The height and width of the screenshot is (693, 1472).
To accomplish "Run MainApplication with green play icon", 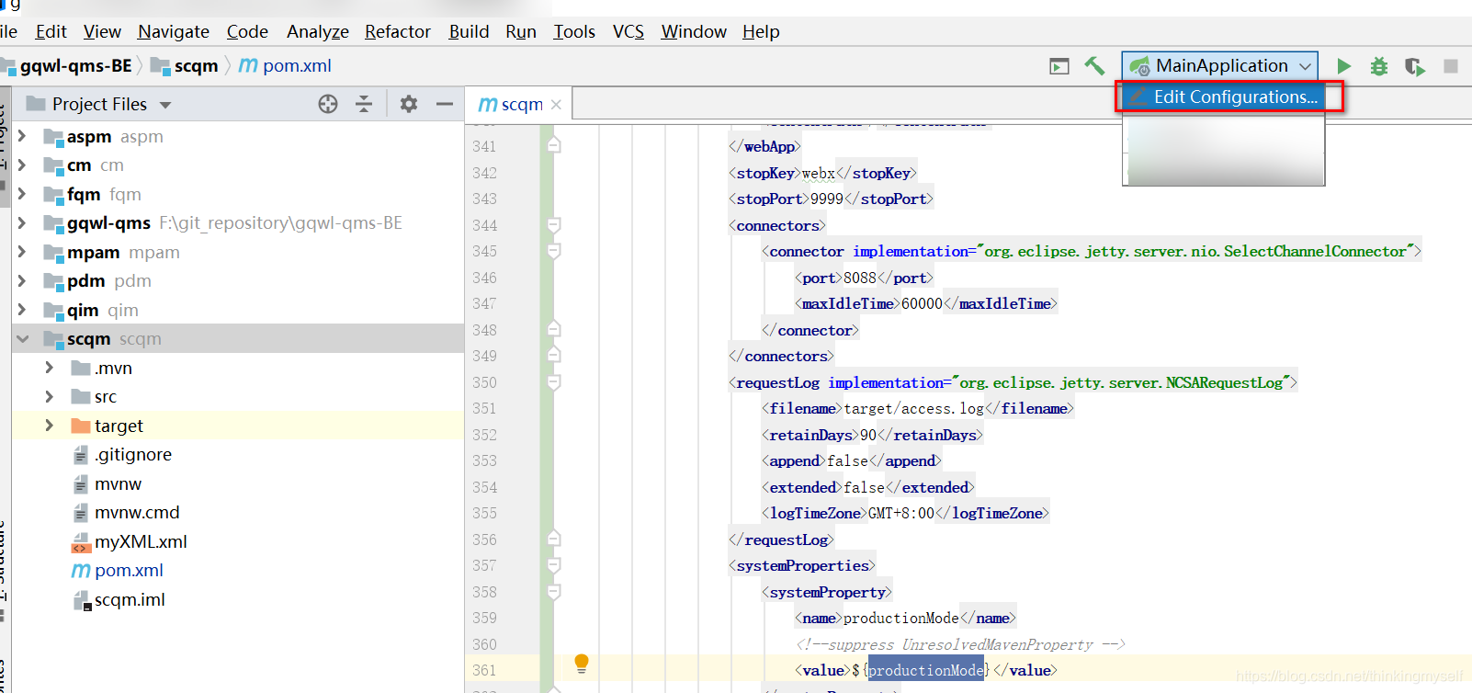I will [x=1343, y=66].
